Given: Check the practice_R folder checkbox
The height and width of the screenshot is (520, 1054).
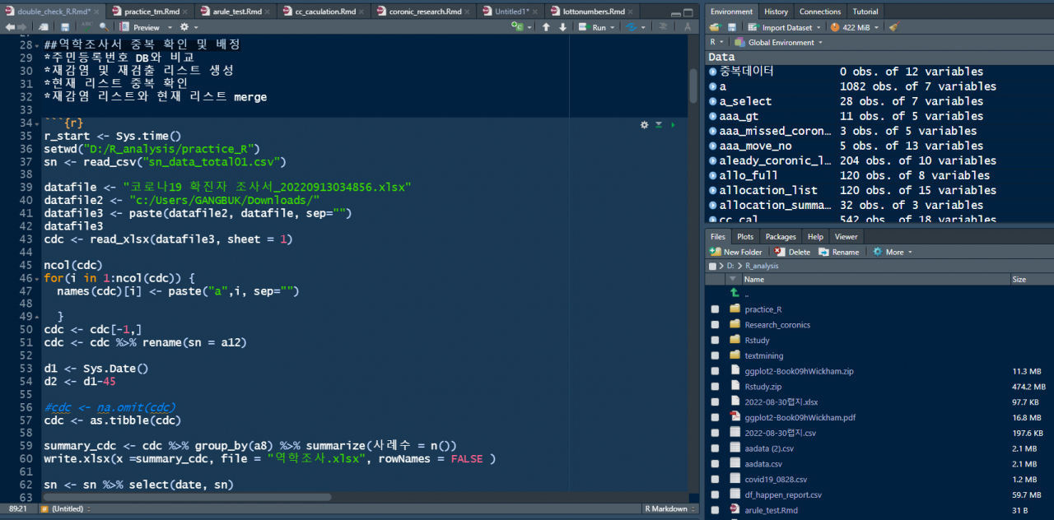Looking at the screenshot, I should pos(715,309).
